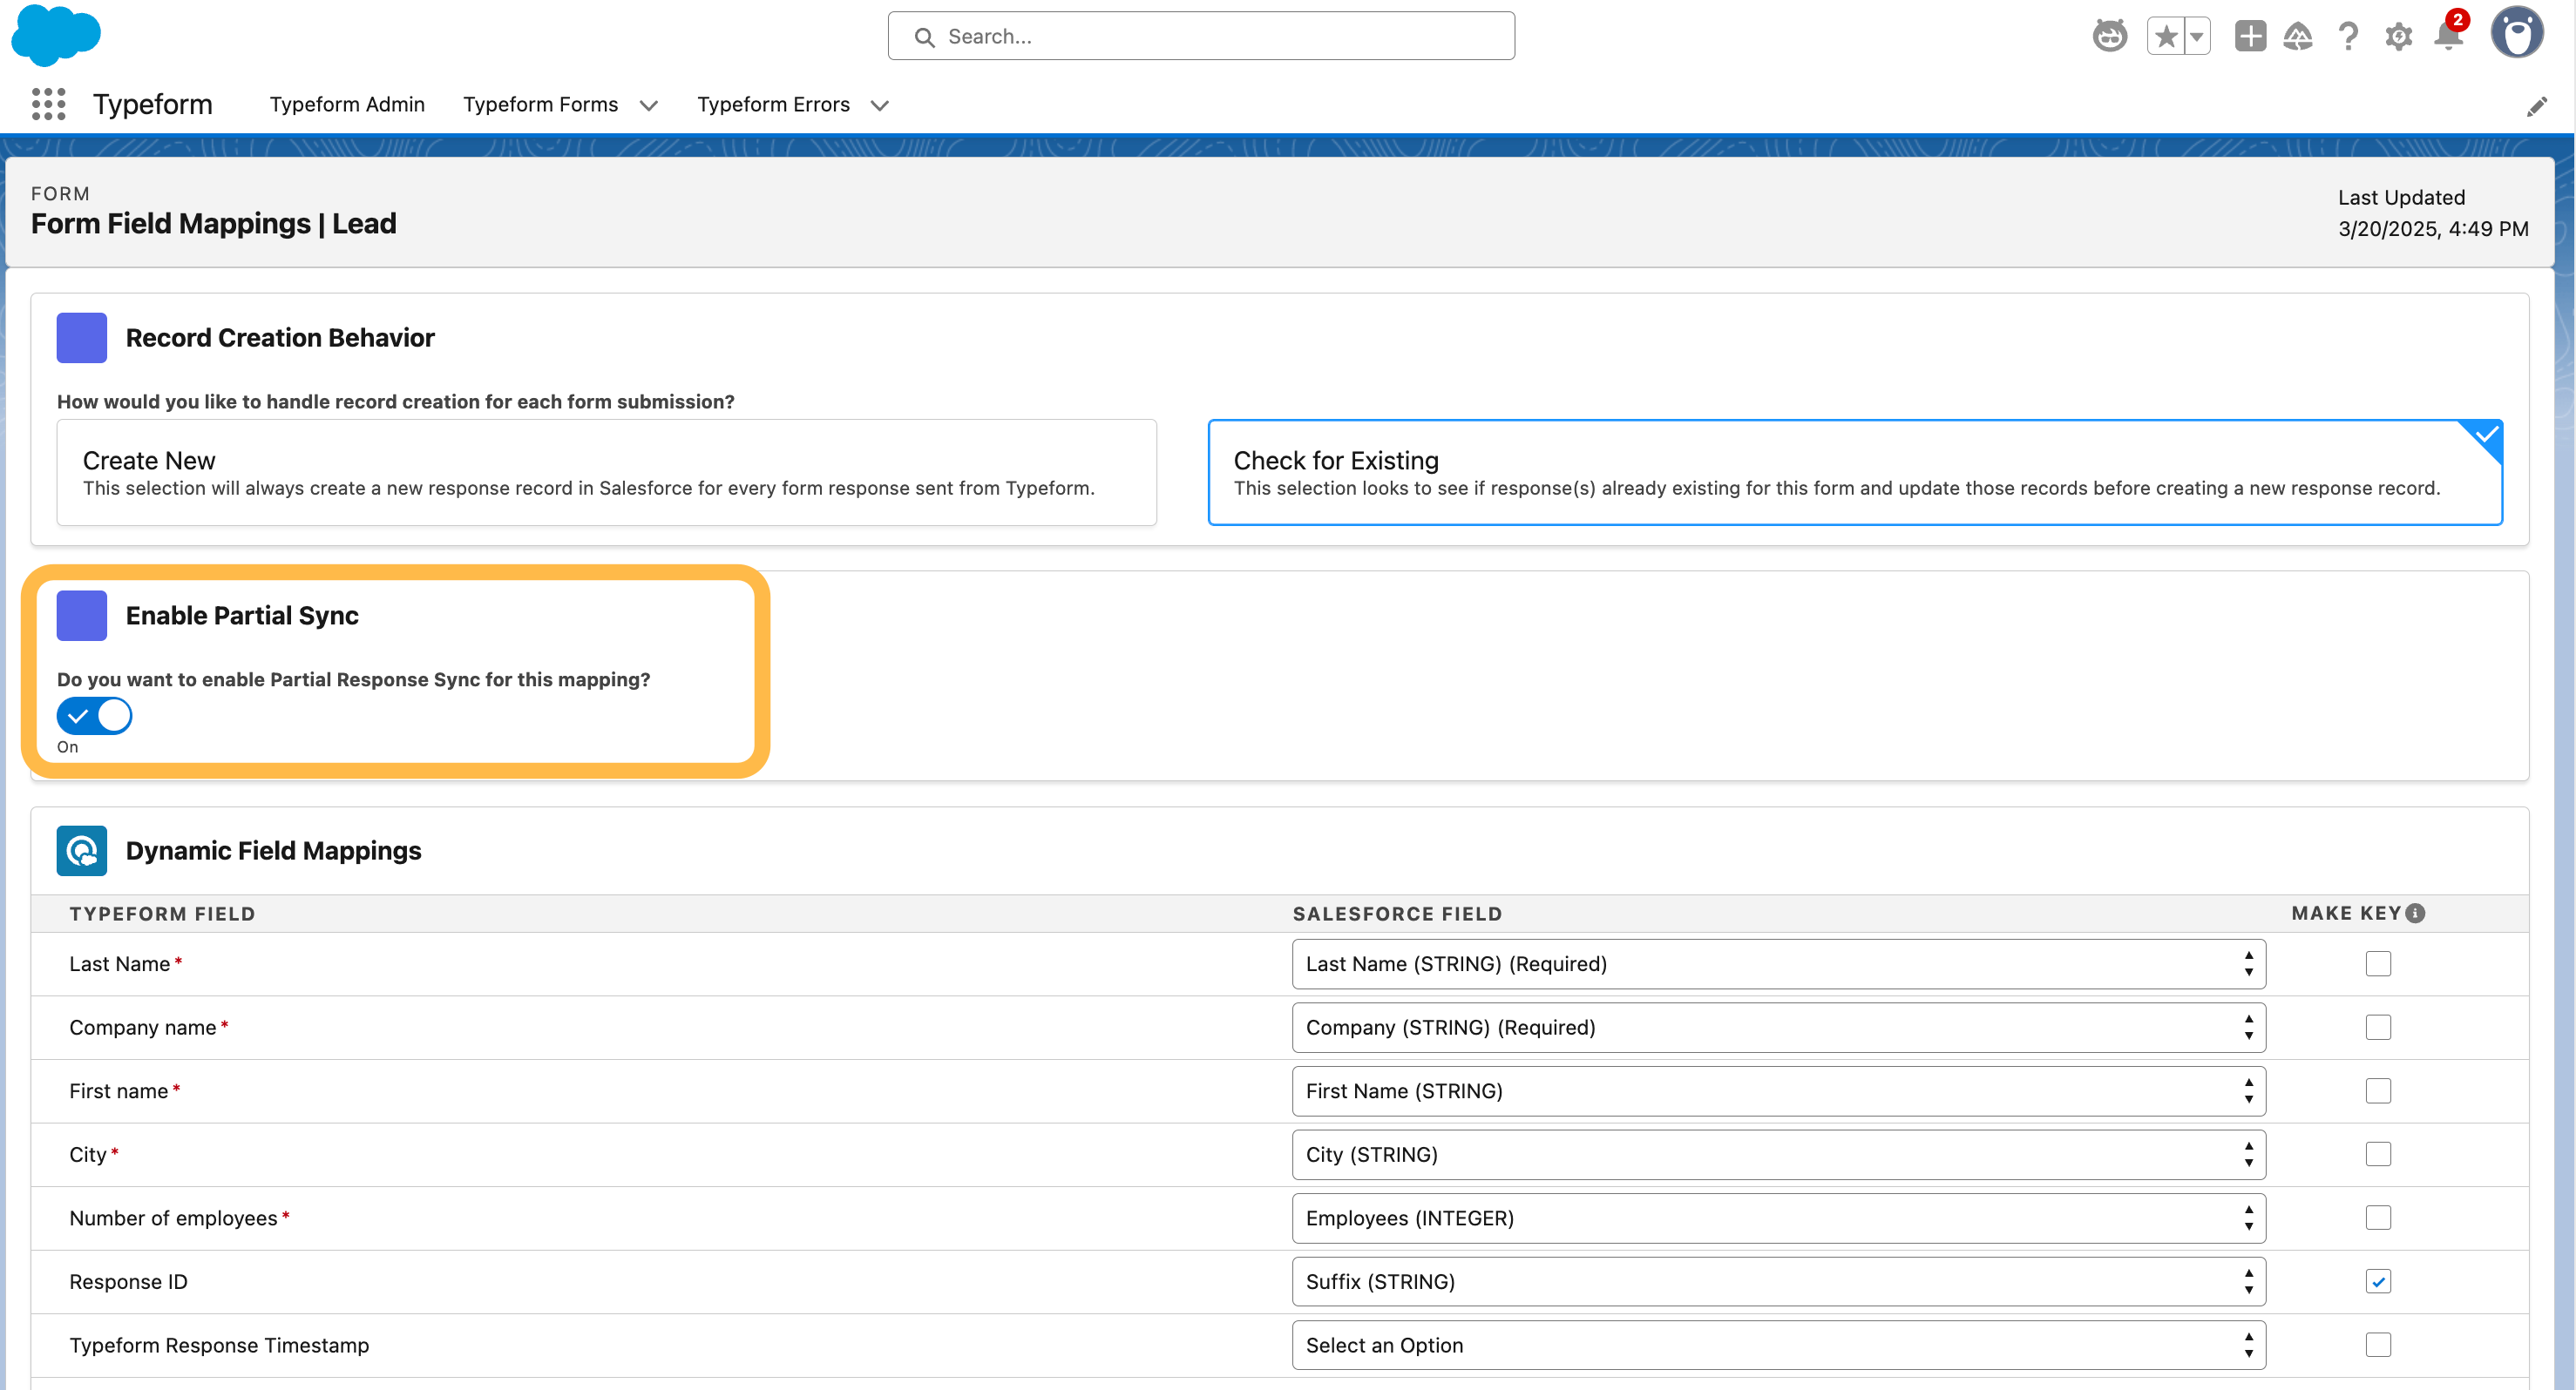Expand the Favorites list arrow
Image resolution: width=2576 pixels, height=1390 pixels.
2197,37
